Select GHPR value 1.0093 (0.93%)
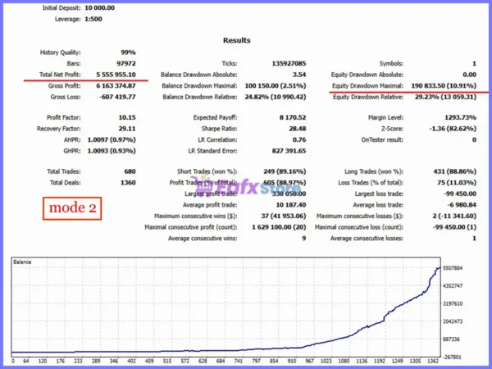 click(112, 151)
